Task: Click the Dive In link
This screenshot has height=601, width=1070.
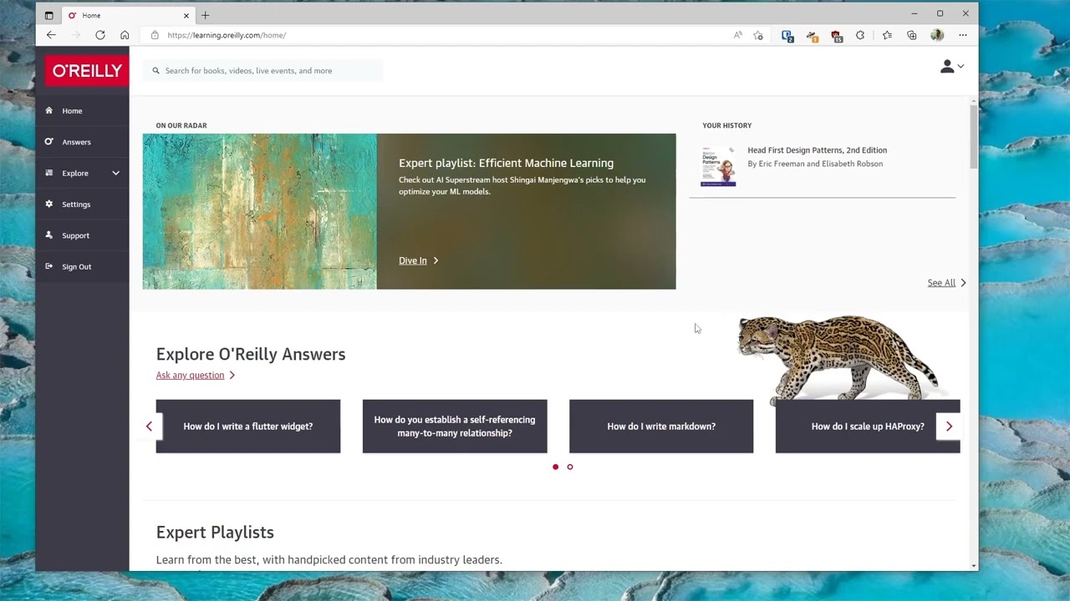Action: (x=418, y=260)
